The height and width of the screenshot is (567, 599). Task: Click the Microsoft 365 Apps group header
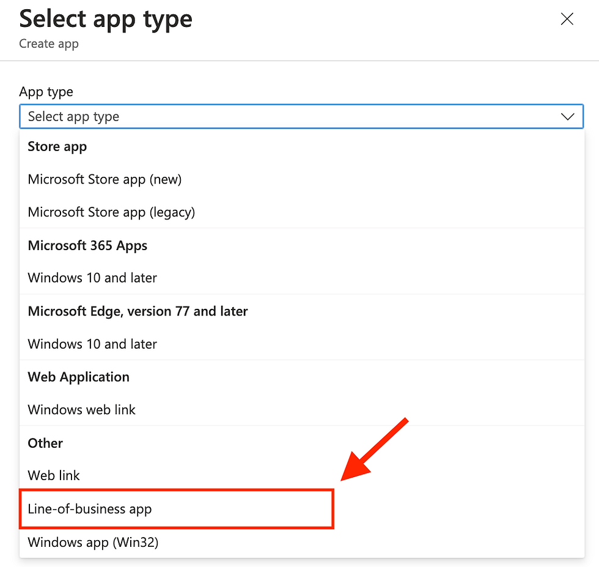tap(87, 245)
